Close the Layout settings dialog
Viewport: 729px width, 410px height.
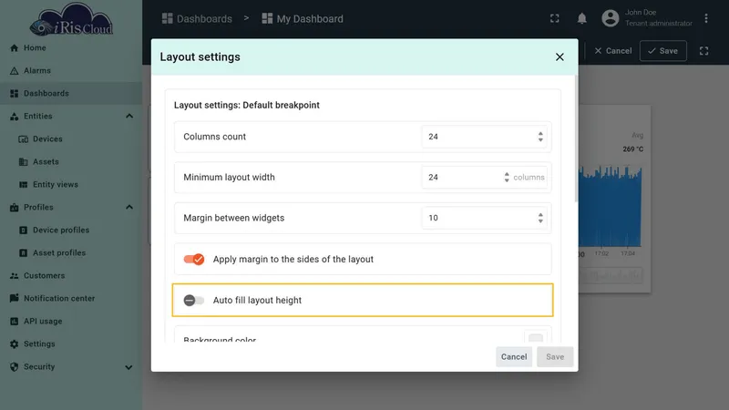560,56
